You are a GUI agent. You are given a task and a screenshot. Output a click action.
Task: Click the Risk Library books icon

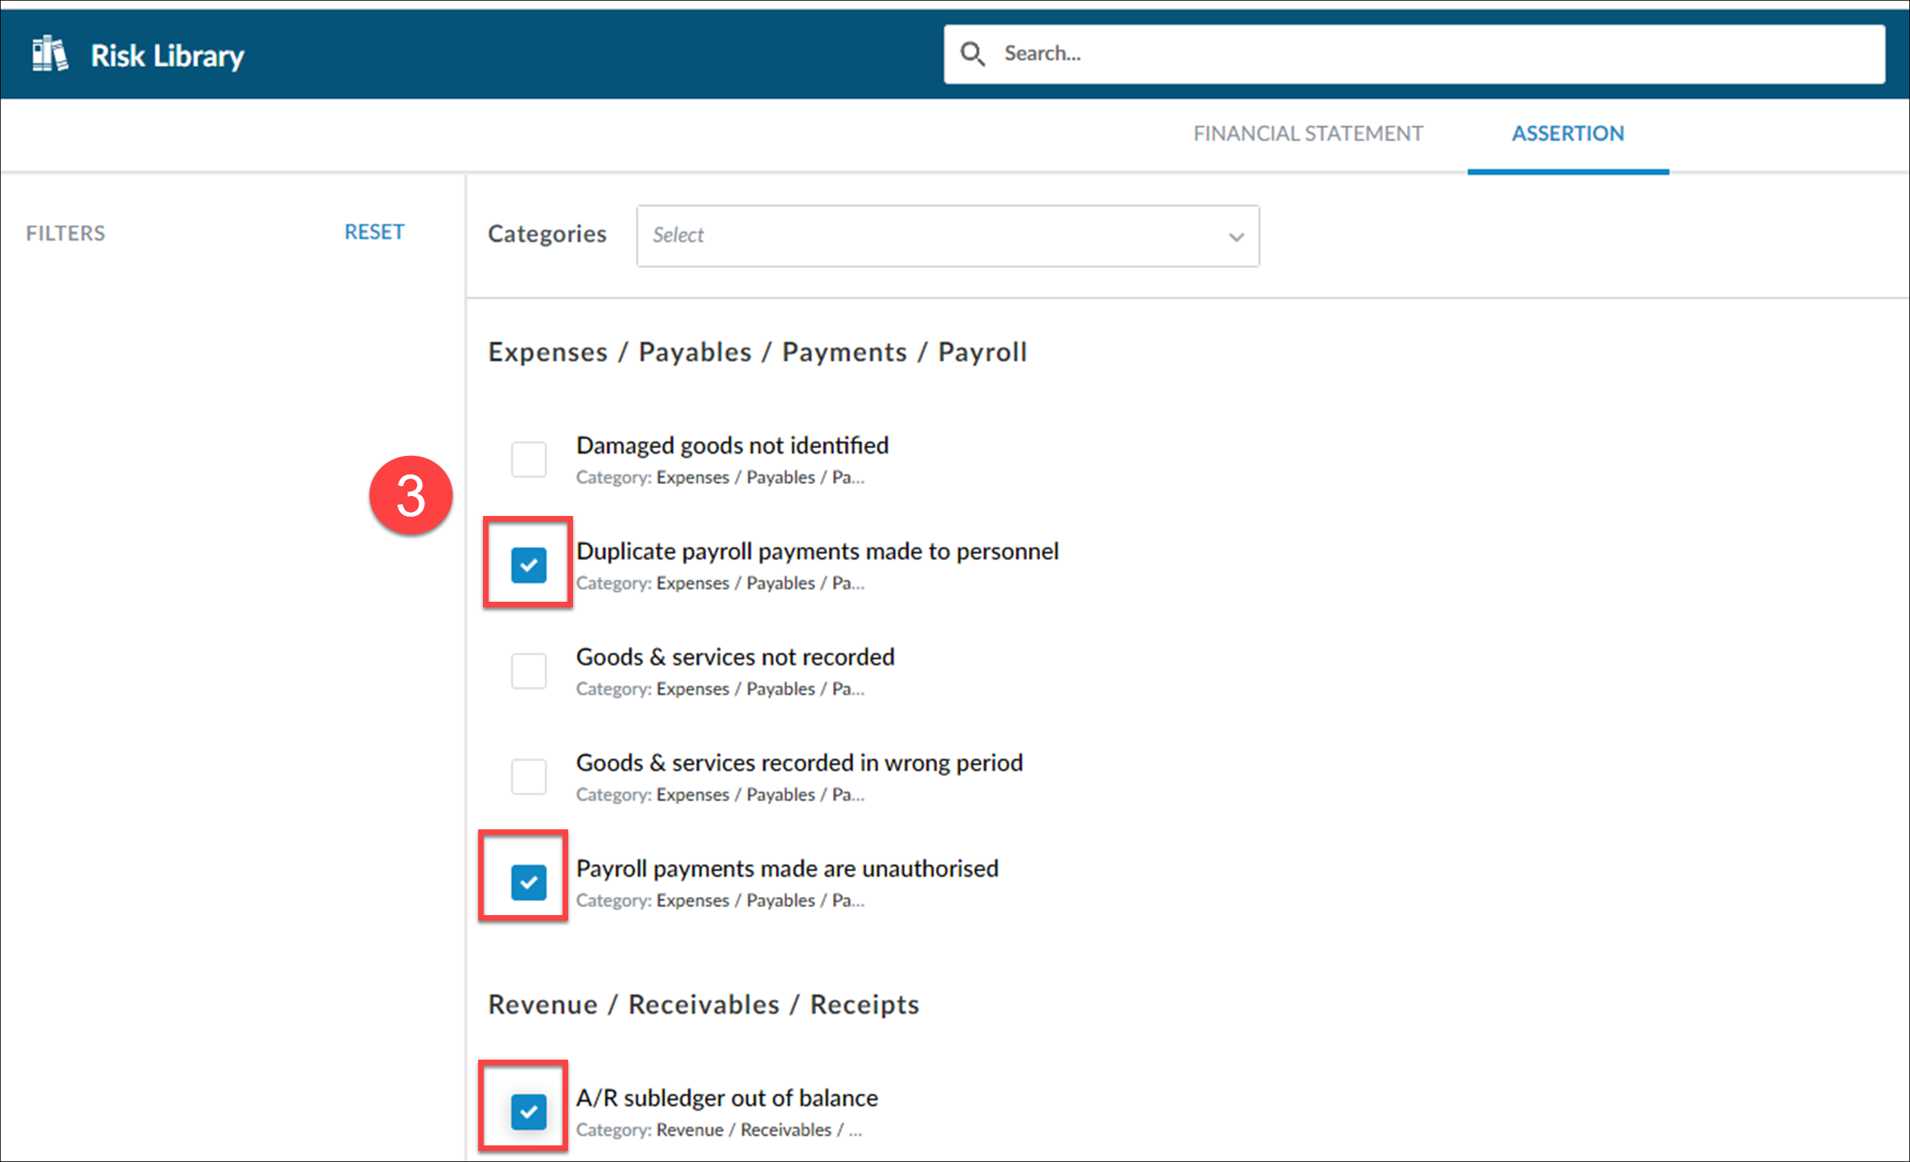[x=50, y=54]
